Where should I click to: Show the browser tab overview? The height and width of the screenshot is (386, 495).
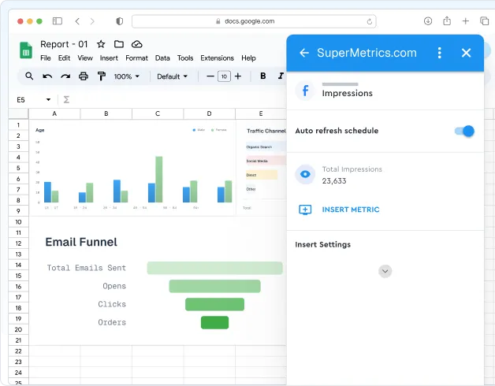pyautogui.click(x=485, y=21)
